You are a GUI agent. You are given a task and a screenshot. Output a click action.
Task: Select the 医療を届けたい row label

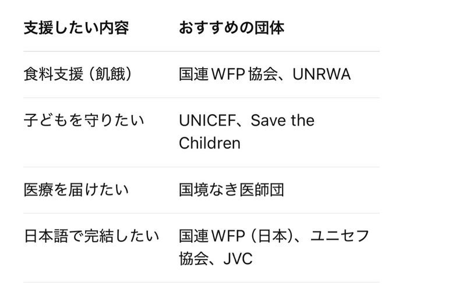(x=76, y=190)
